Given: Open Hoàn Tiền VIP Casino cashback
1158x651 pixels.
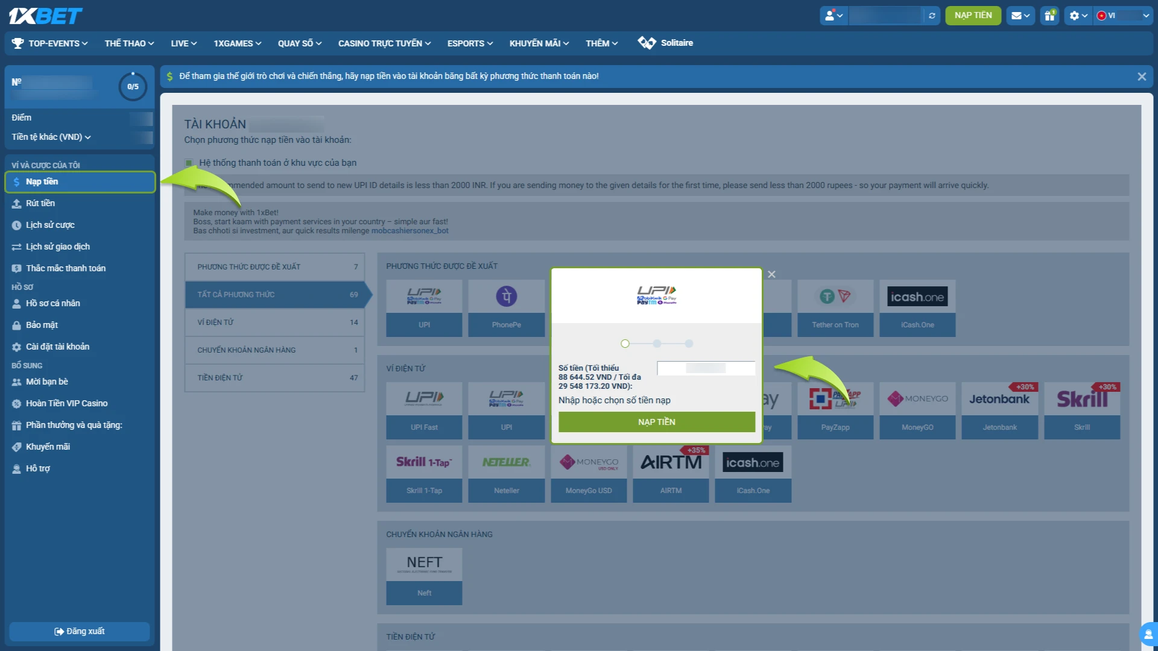Looking at the screenshot, I should pyautogui.click(x=80, y=404).
